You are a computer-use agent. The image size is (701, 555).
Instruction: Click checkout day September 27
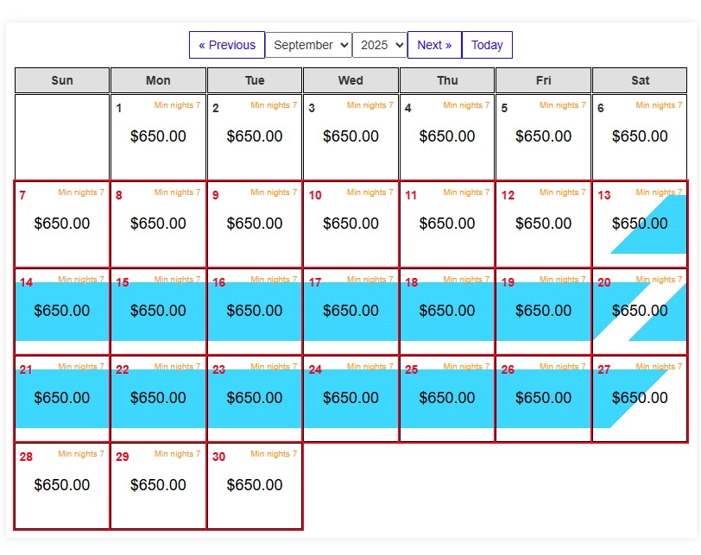click(x=640, y=398)
